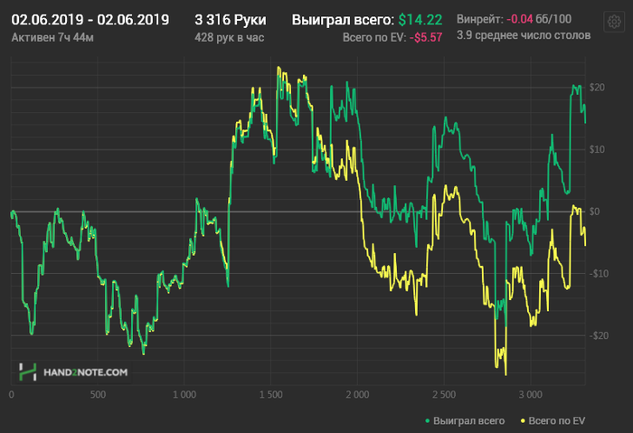This screenshot has width=633, height=433.
Task: Click the $0 baseline axis label
Action: [x=595, y=212]
